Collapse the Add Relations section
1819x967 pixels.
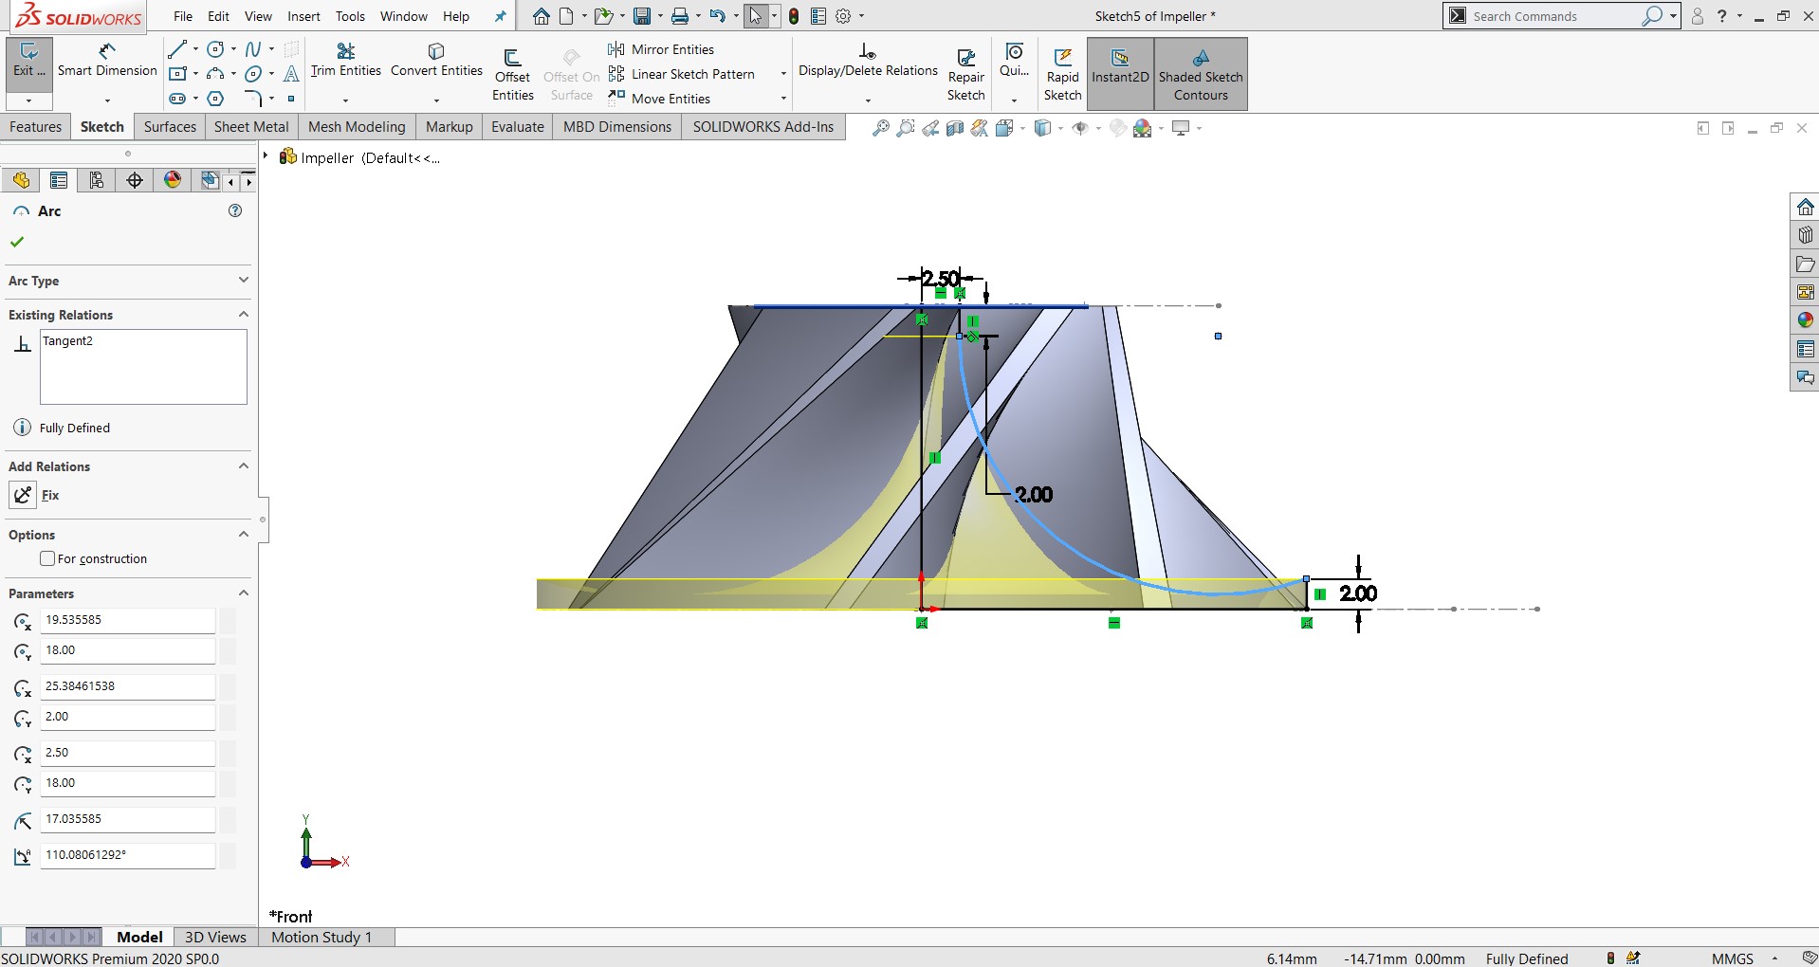244,465
